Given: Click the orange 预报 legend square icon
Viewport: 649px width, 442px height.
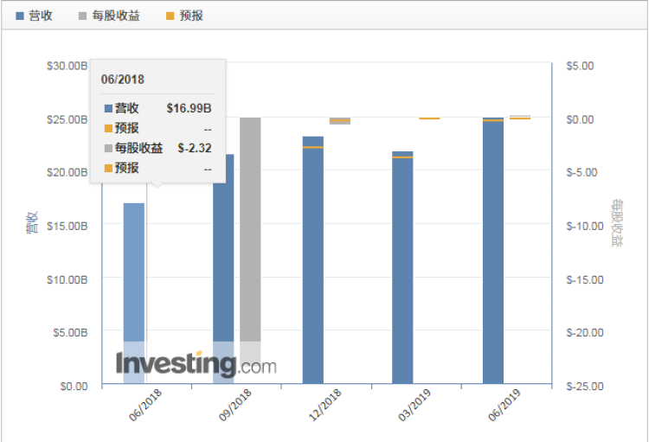Looking at the screenshot, I should pyautogui.click(x=170, y=16).
